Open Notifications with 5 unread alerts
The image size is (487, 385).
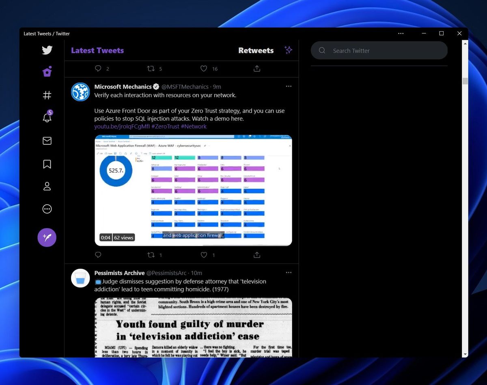point(47,118)
